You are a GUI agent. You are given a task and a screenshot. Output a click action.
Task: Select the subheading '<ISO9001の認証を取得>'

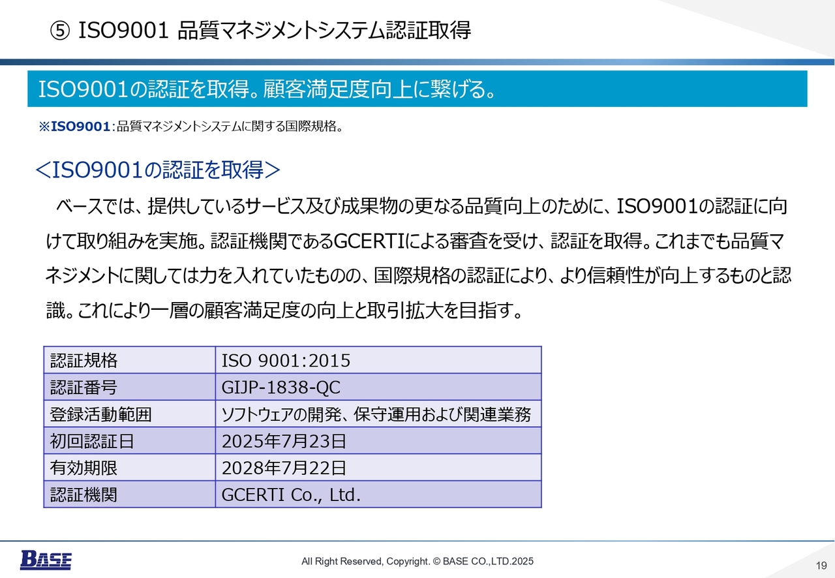(157, 170)
